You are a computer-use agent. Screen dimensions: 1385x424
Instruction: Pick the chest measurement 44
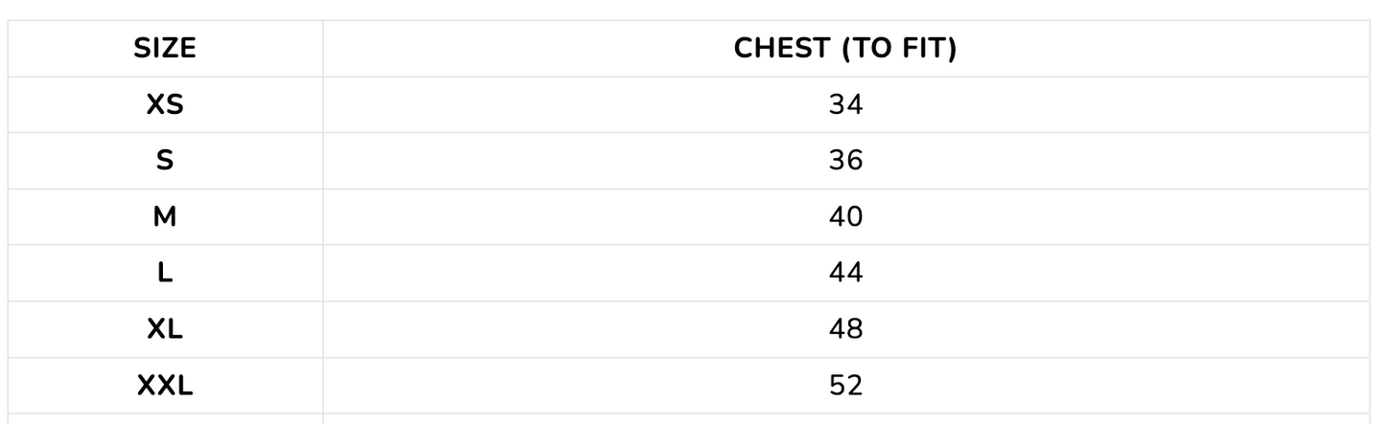pyautogui.click(x=845, y=274)
